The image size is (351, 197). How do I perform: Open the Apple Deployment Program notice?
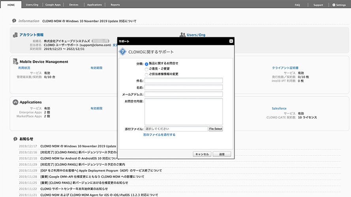click(x=101, y=171)
